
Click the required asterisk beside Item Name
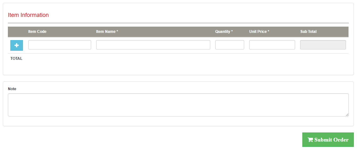click(117, 32)
